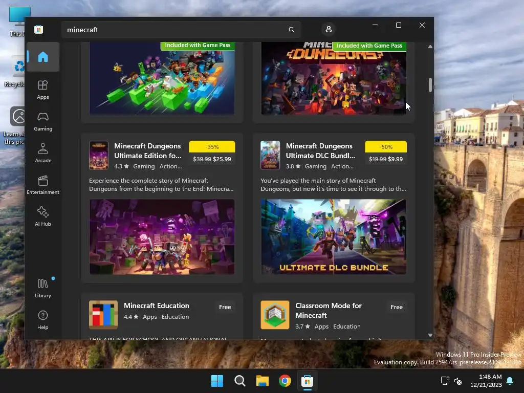
Task: Open the Ultimate DLC Bundle artwork
Action: click(x=334, y=237)
